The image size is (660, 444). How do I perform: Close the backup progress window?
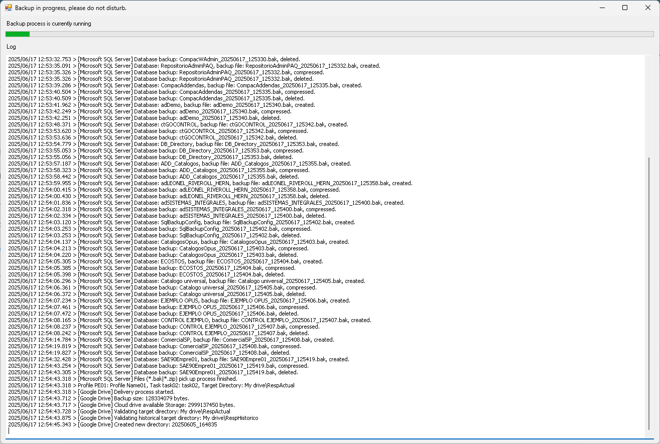tap(648, 8)
